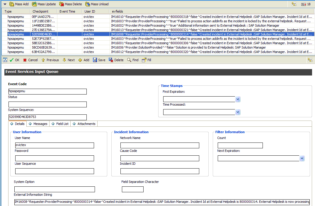Viewport: 315px width, 206px height.
Task: Sort by the Checkpoint column header
Action: point(43,11)
